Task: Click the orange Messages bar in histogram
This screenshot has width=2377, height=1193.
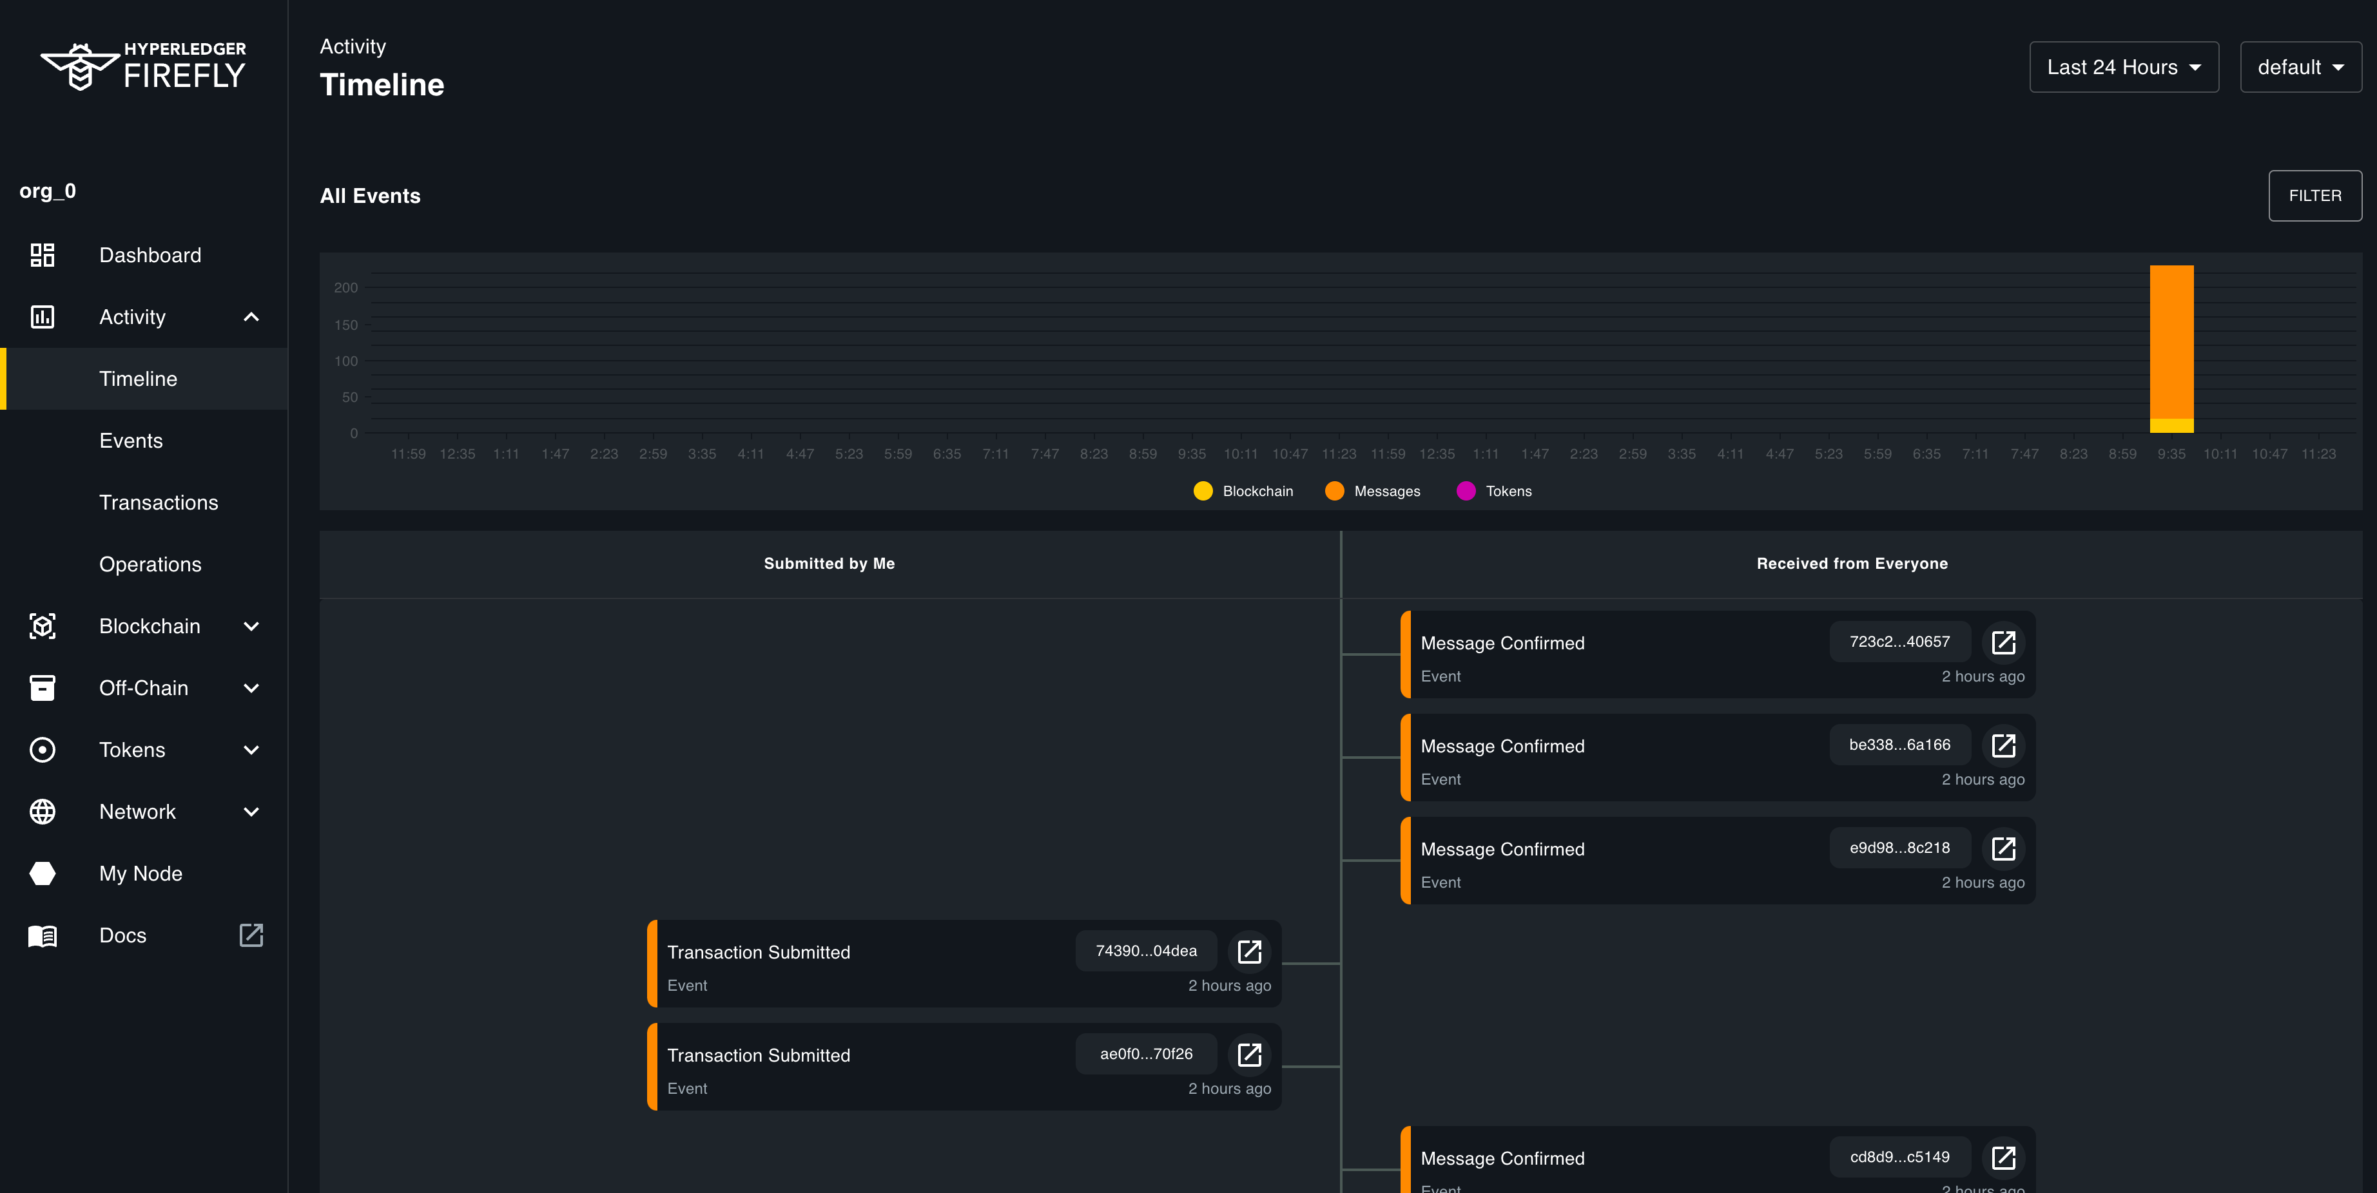Action: click(2171, 342)
